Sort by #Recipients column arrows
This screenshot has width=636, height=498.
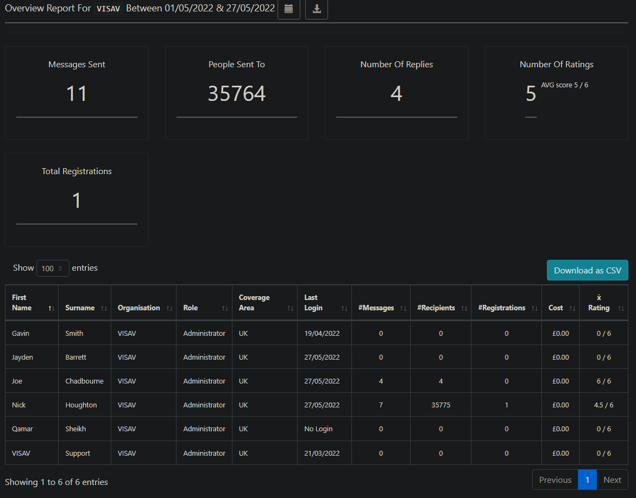tap(464, 308)
